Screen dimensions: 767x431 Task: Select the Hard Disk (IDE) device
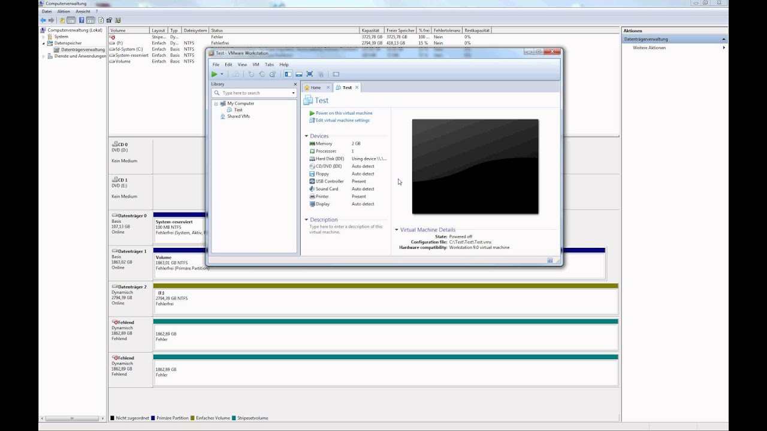click(348, 159)
